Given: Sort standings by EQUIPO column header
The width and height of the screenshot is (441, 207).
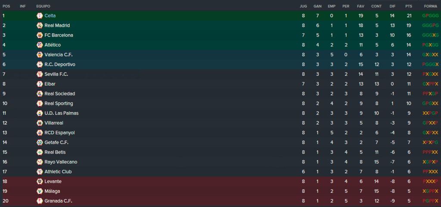Looking at the screenshot, I should coord(43,6).
